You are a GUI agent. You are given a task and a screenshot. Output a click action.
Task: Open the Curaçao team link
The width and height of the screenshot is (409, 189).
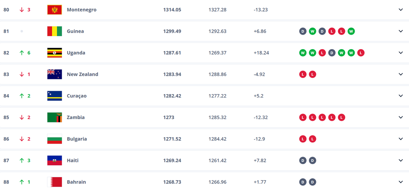[77, 96]
